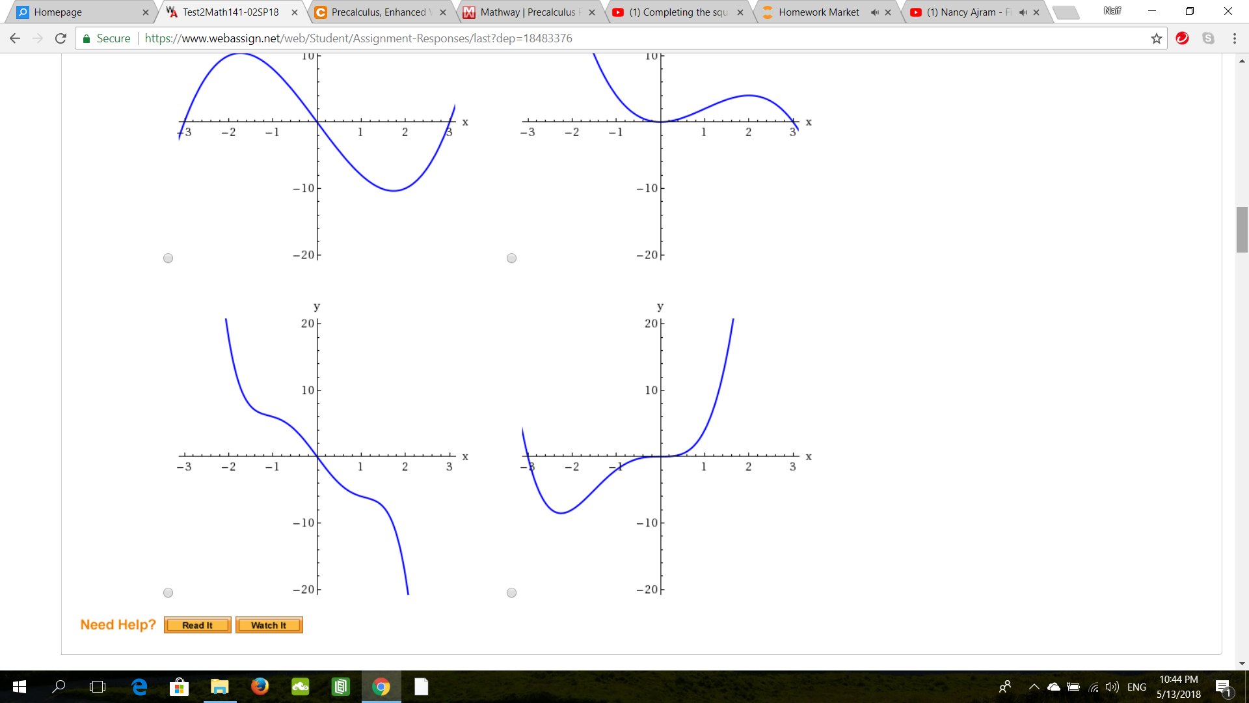
Task: Click the OneDrive cloud tray icon
Action: [1054, 687]
